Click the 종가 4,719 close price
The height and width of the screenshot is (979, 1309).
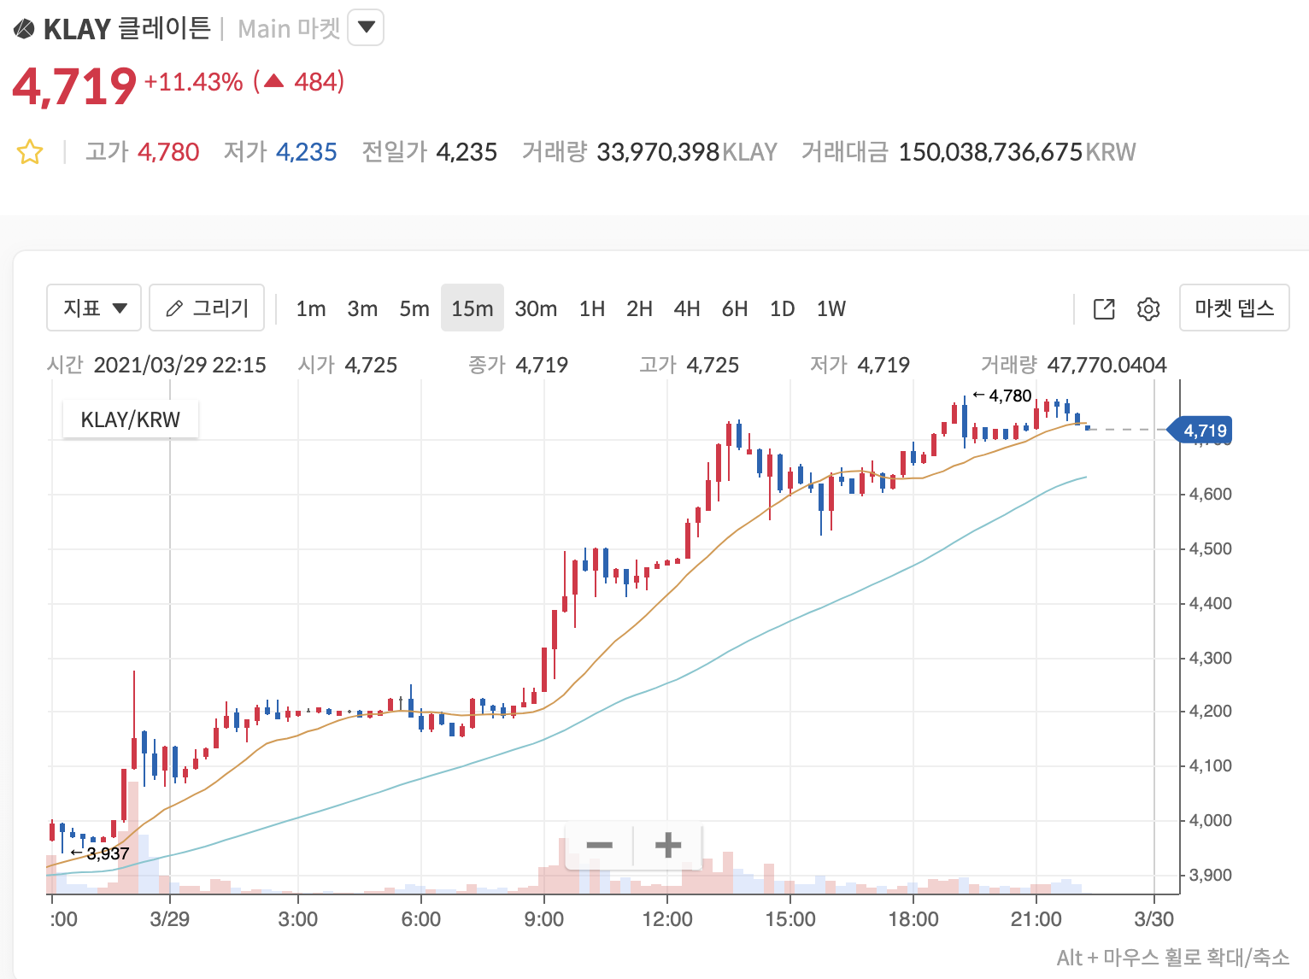tap(518, 365)
